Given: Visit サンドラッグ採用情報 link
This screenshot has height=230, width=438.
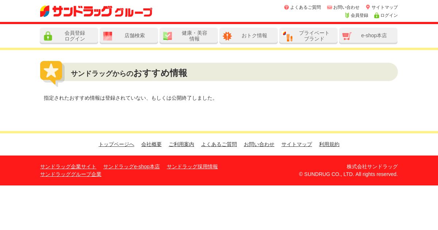Looking at the screenshot, I should click(192, 166).
